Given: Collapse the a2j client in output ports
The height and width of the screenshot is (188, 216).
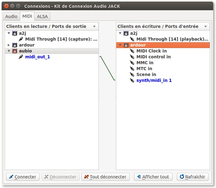Looking at the screenshot, I should tap(9, 33).
